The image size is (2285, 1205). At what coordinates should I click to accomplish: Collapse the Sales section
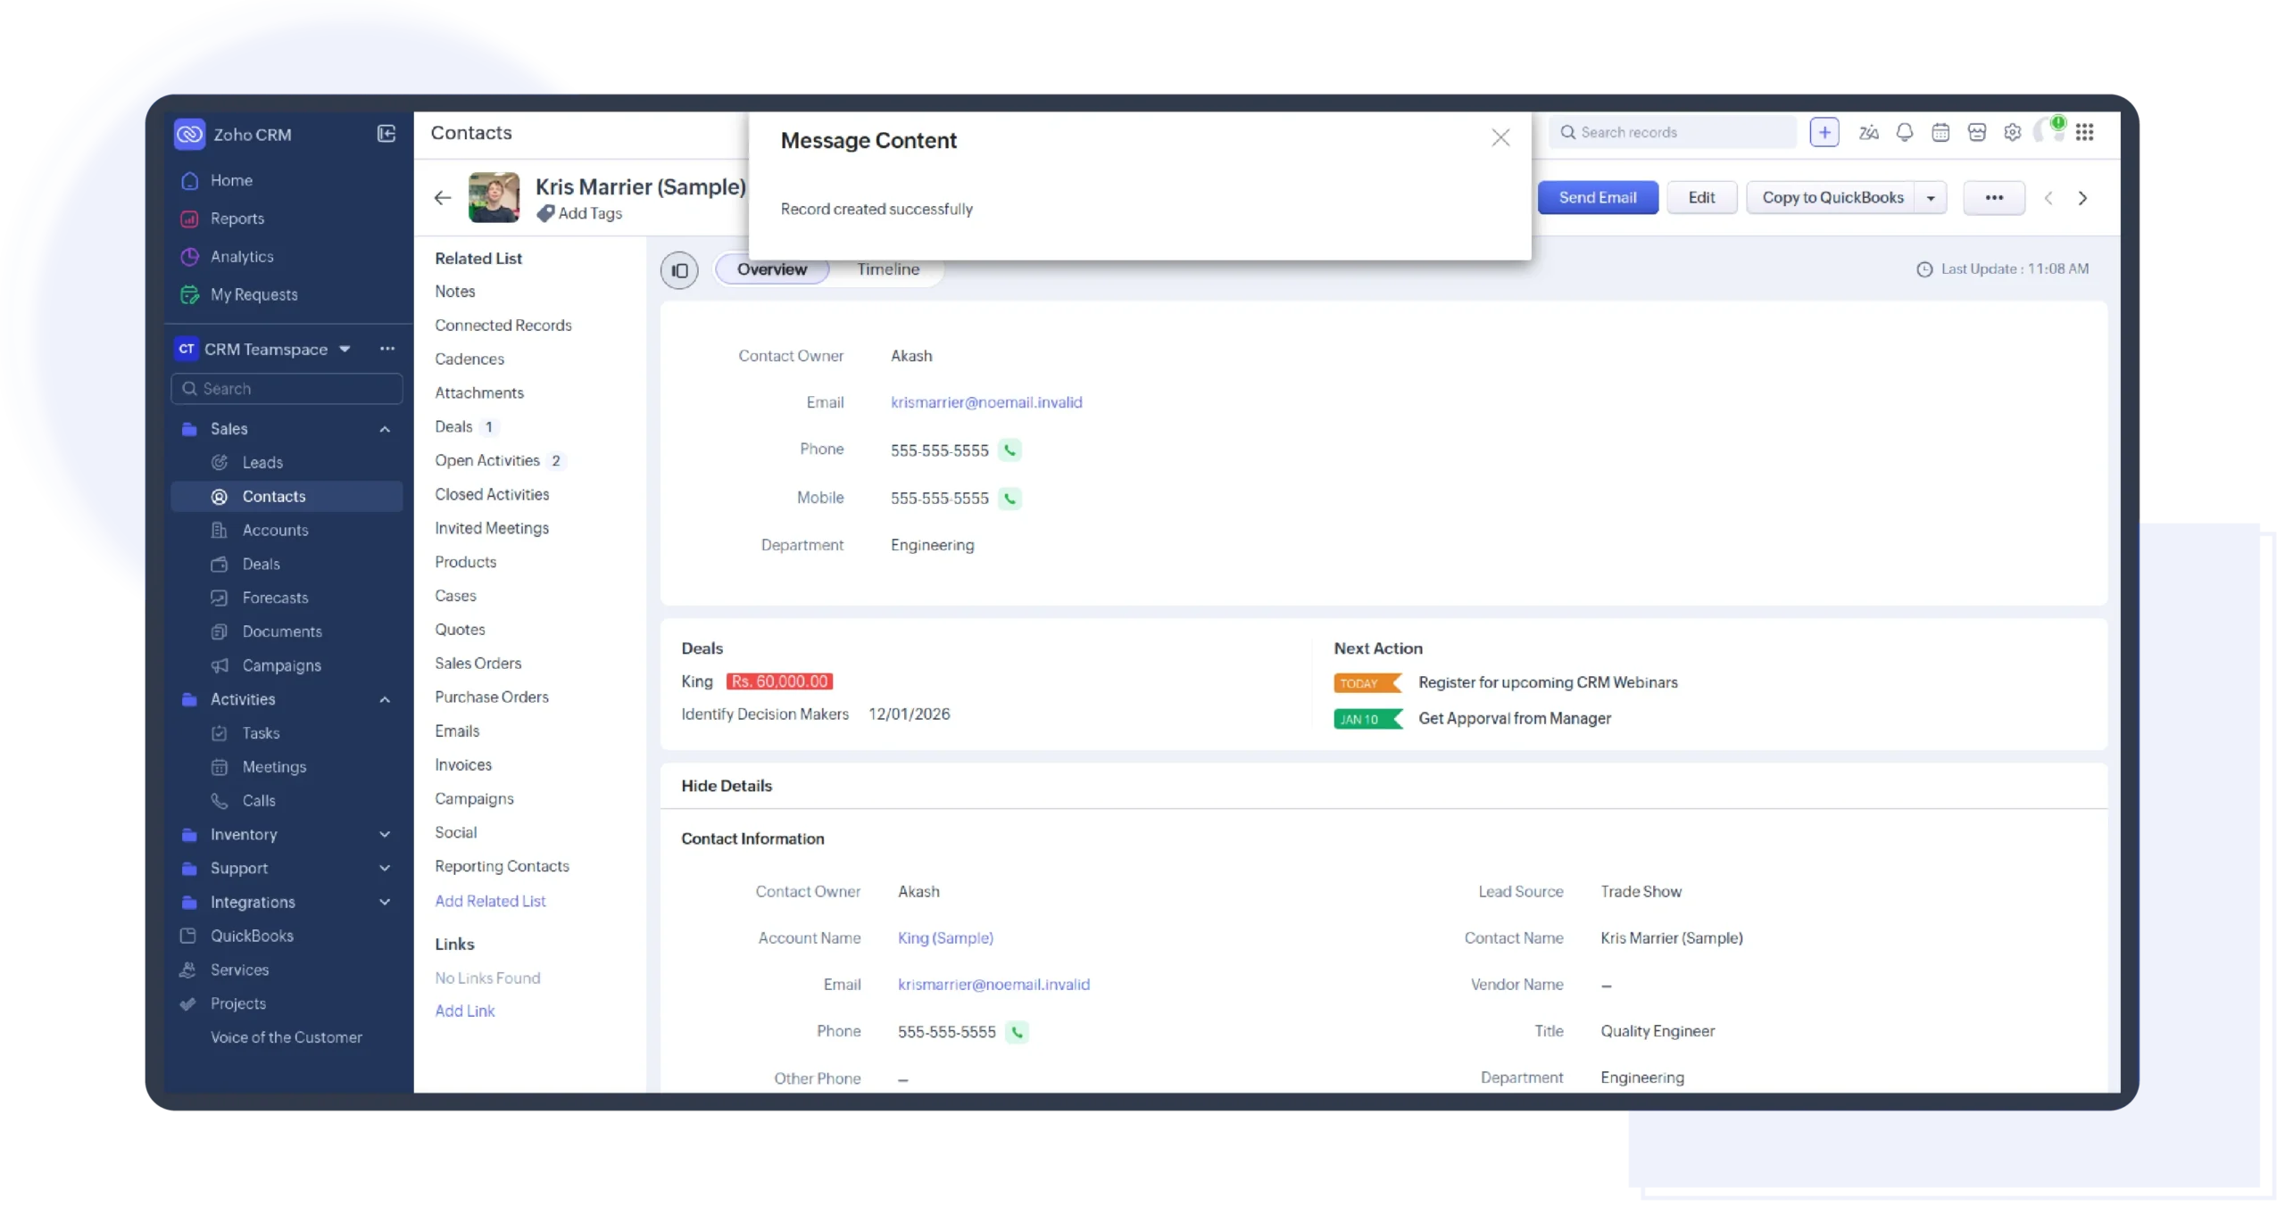[x=385, y=429]
